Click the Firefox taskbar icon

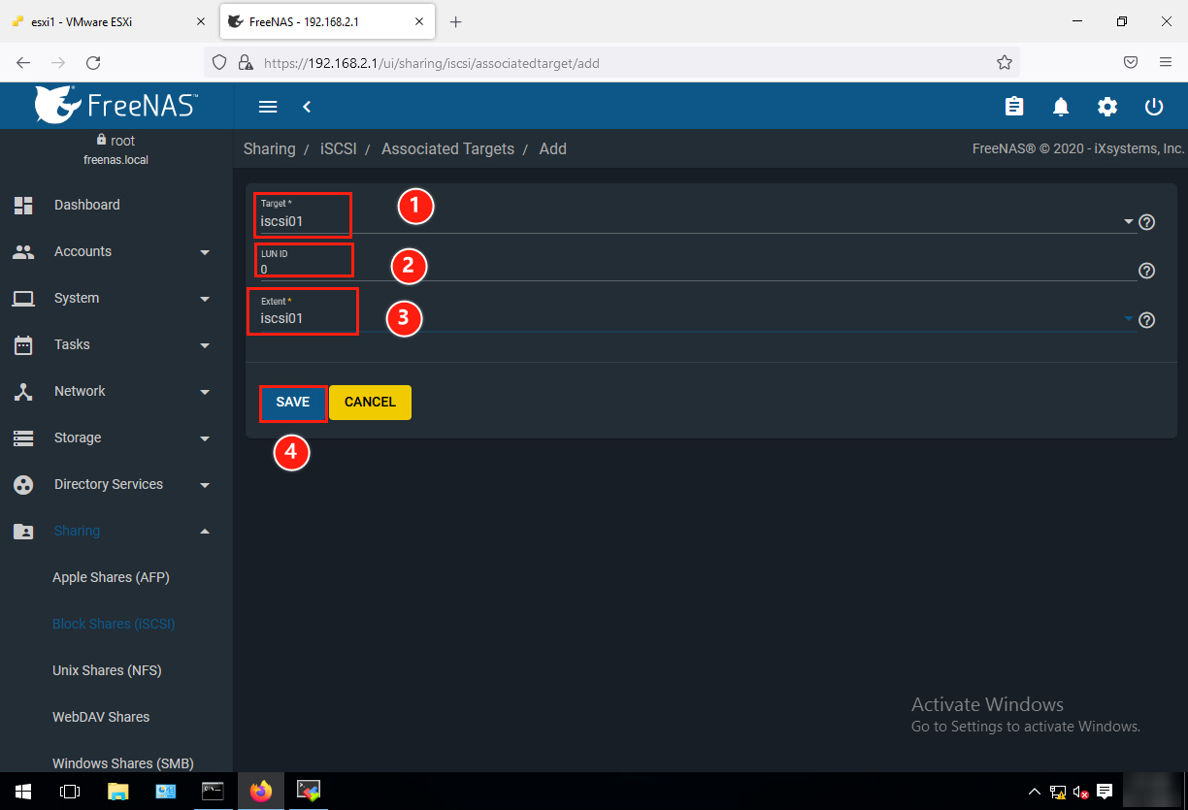point(260,792)
